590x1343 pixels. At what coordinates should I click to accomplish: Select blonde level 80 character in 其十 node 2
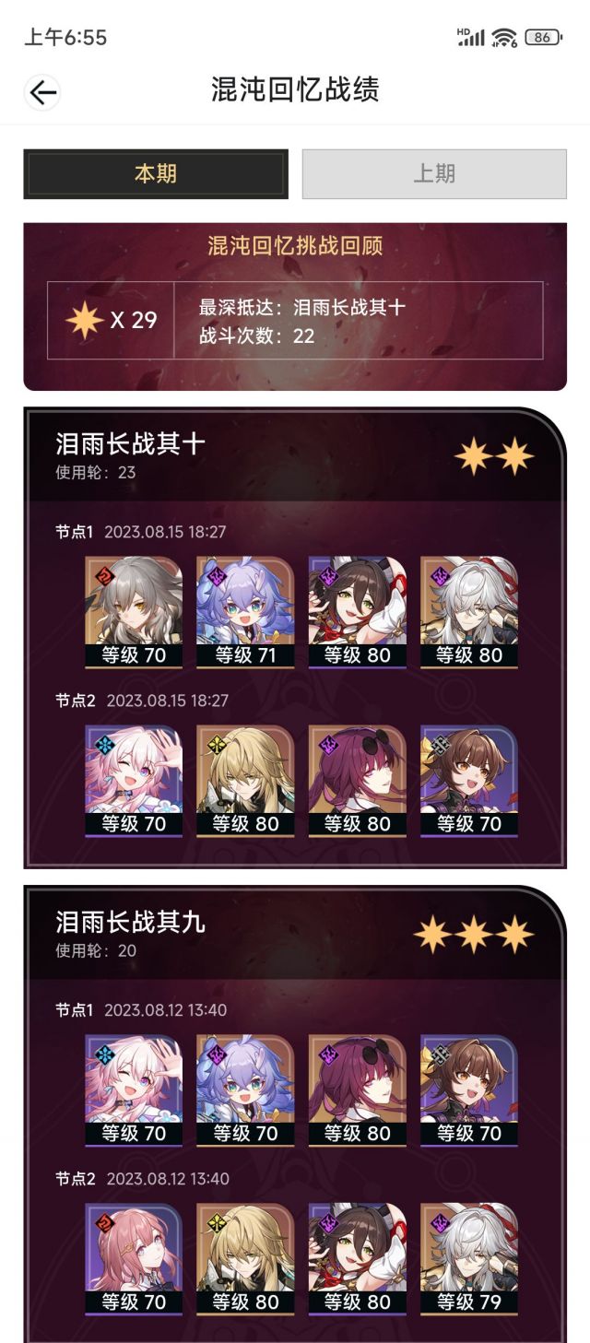coord(245,781)
